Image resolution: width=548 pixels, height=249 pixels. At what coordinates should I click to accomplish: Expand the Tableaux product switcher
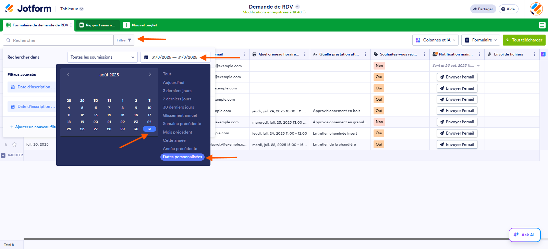click(x=72, y=9)
